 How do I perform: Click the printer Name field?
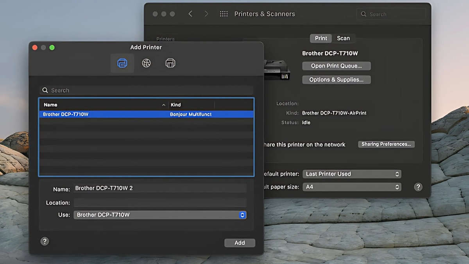160,188
